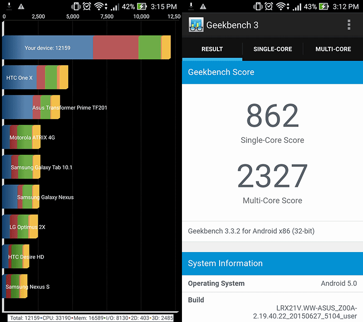Image resolution: width=363 pixels, height=322 pixels.
Task: Tap the battery icon beside 42%
Action: click(142, 6)
